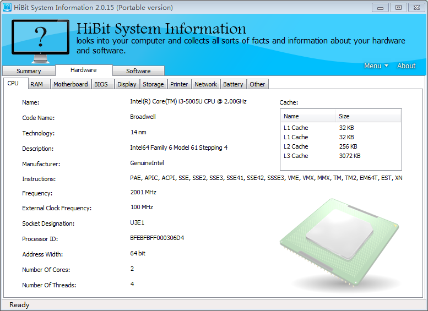Go to the BIOS sub-tab

(x=101, y=84)
